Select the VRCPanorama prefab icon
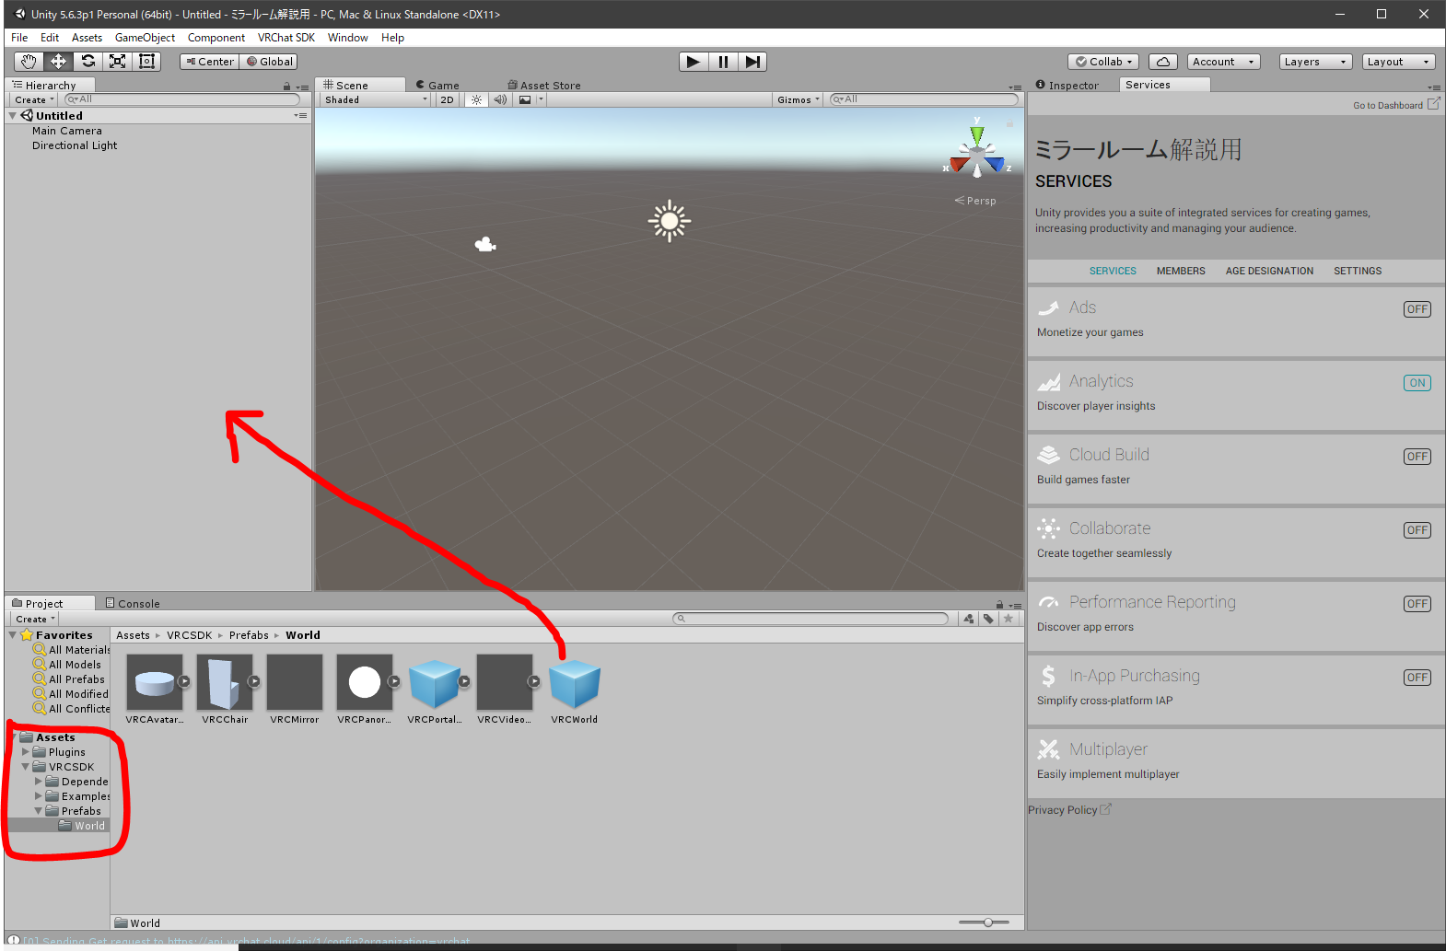Screen dimensions: 1446x951 365,682
